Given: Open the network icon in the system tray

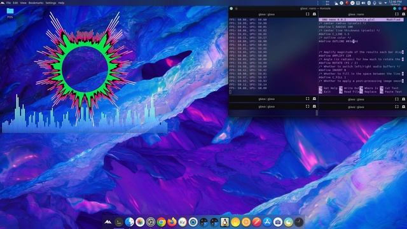Looking at the screenshot, I should click(x=380, y=3).
